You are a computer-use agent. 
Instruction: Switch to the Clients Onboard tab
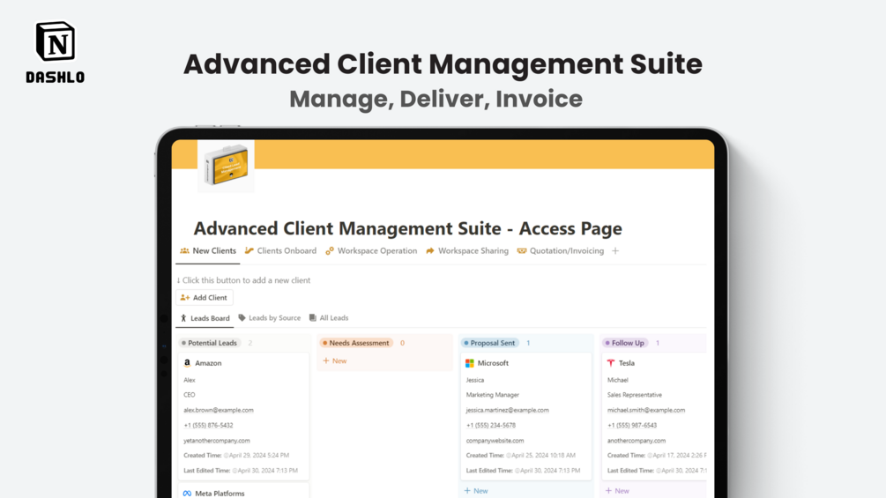click(x=281, y=250)
